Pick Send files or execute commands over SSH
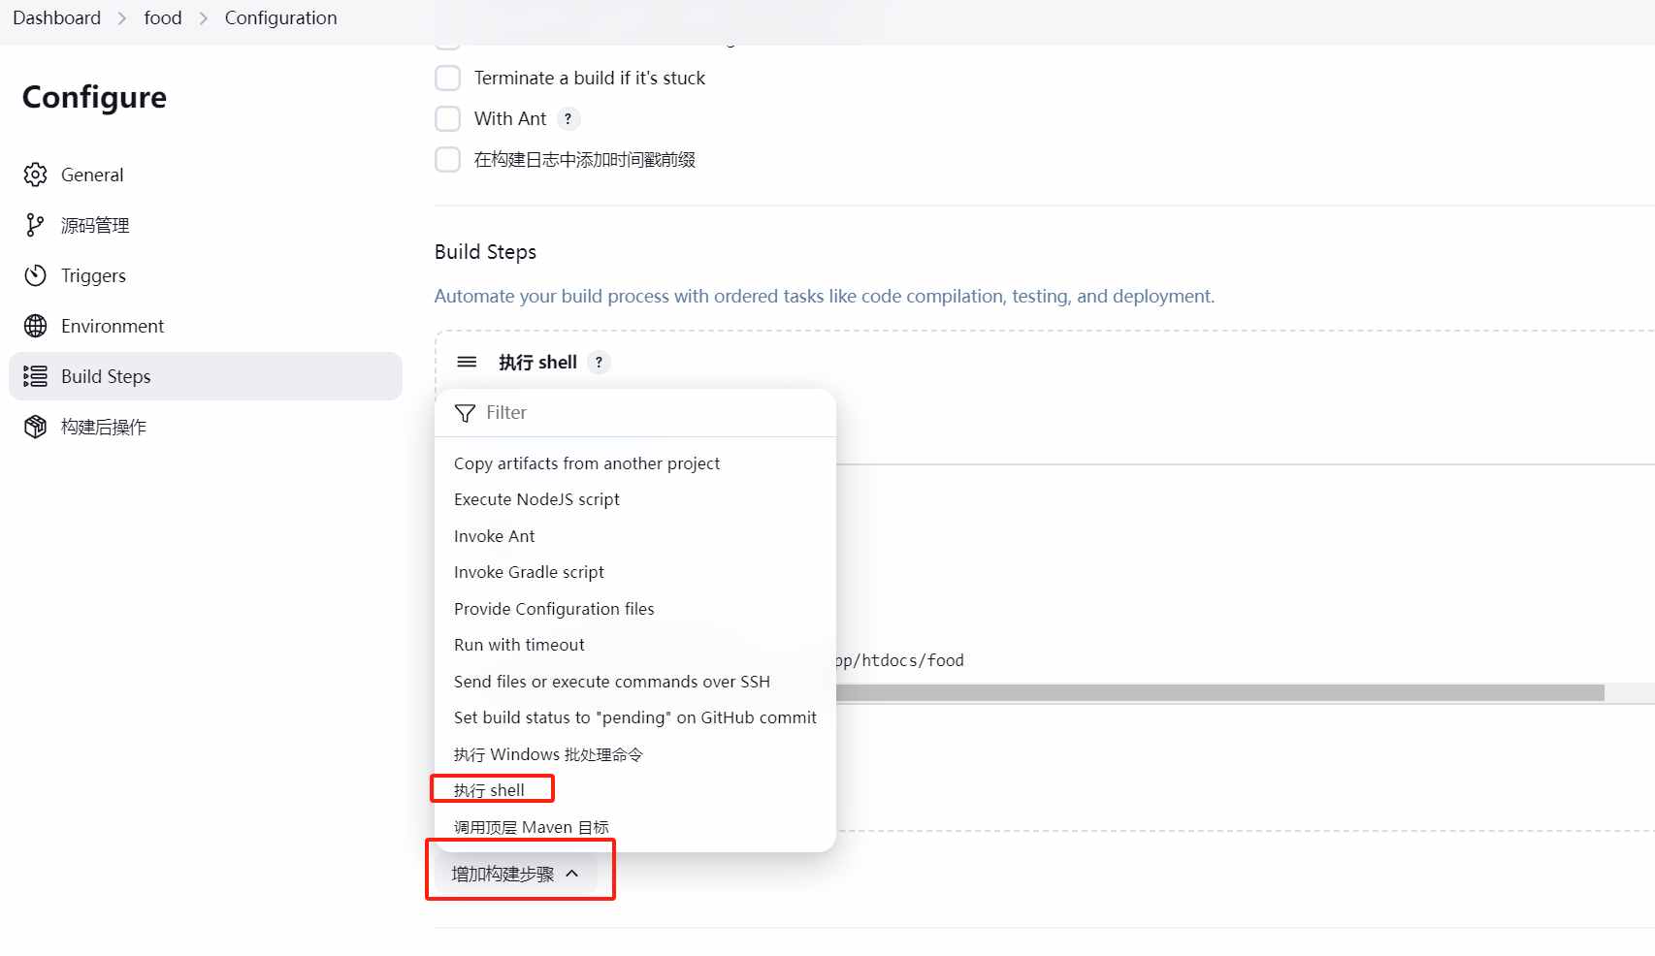Screen dimensions: 1655x956 (x=612, y=682)
